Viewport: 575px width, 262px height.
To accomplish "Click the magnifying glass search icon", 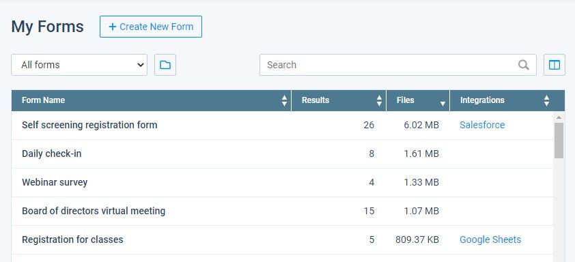I will tap(524, 65).
